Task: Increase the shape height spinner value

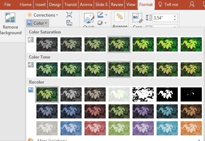Action: 175,16
